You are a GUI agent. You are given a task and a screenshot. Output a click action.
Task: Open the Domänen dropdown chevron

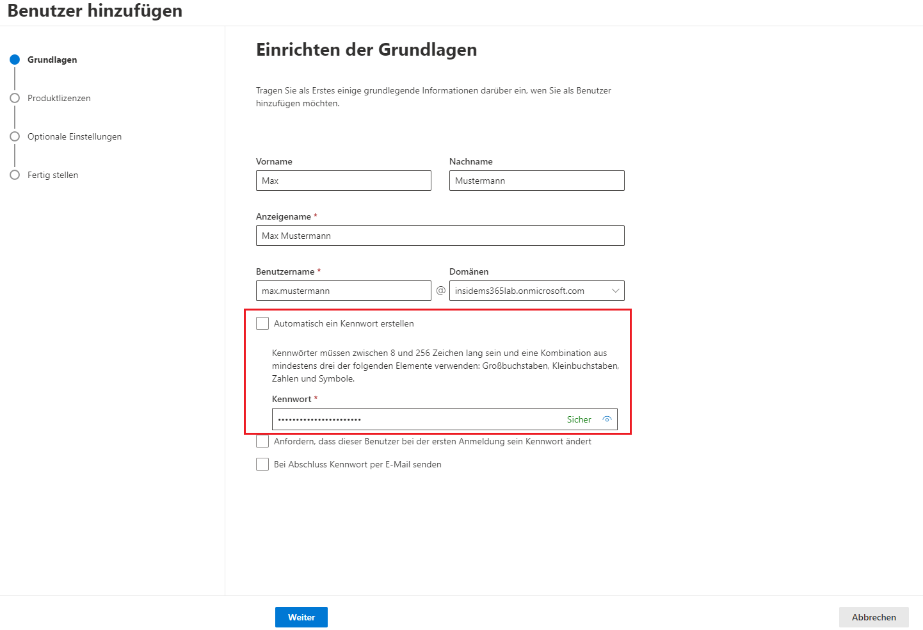(x=615, y=291)
